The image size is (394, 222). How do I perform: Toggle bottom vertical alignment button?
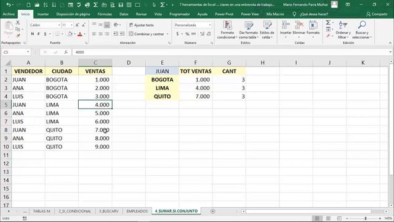(107, 25)
